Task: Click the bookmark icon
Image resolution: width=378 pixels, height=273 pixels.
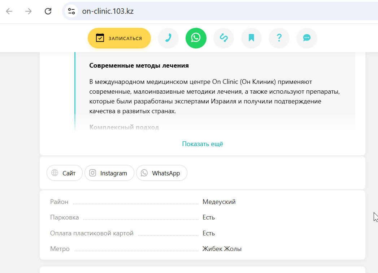Action: click(251, 38)
